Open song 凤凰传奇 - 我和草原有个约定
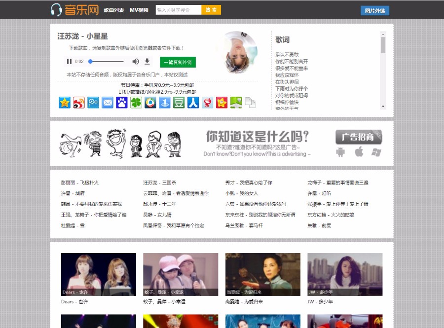The image size is (444, 328). click(174, 225)
